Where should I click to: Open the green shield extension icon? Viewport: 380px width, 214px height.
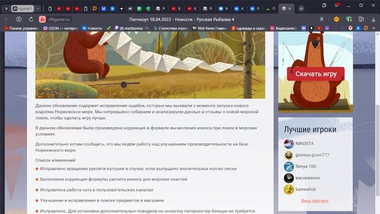349,19
